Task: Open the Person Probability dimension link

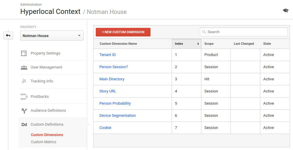Action: pos(115,103)
